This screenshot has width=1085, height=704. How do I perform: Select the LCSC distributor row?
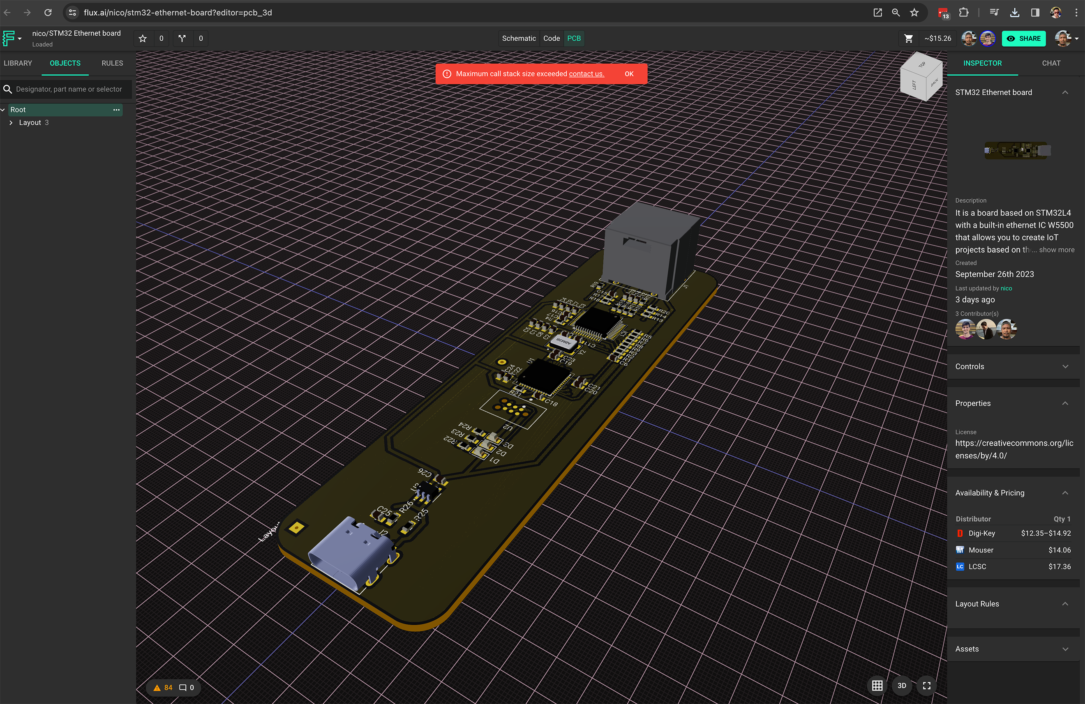click(1013, 566)
